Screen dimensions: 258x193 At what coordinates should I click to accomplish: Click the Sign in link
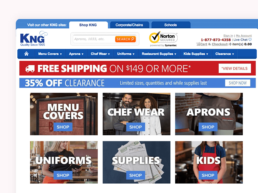click(228, 36)
